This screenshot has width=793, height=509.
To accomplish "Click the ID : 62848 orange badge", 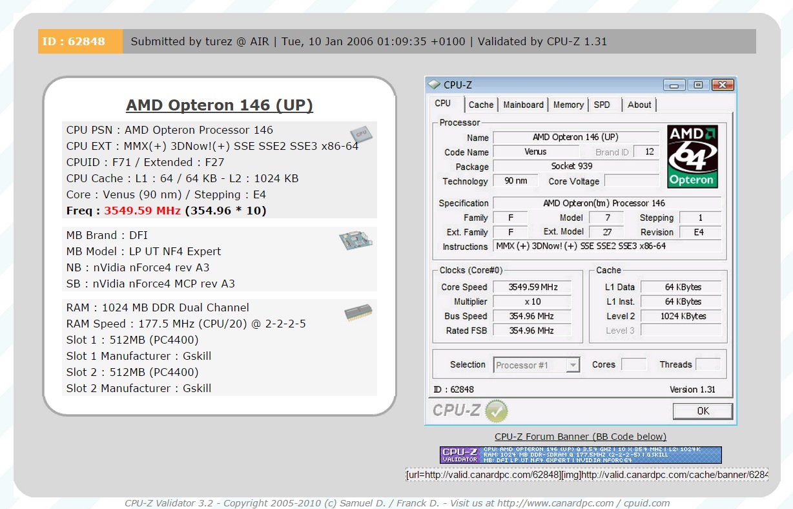I will click(x=80, y=41).
